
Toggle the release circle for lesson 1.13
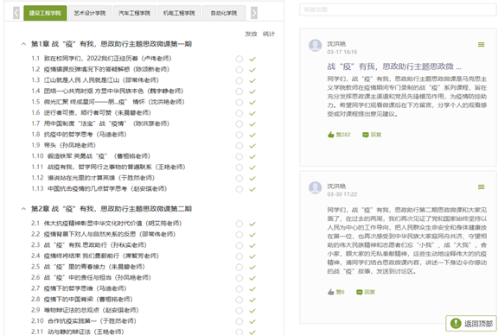239,189
